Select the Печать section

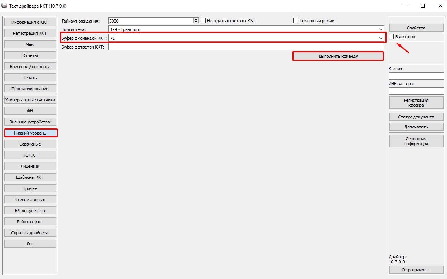click(30, 78)
